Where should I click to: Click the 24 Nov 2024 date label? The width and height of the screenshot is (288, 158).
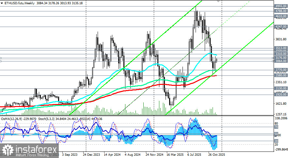tap(154, 154)
